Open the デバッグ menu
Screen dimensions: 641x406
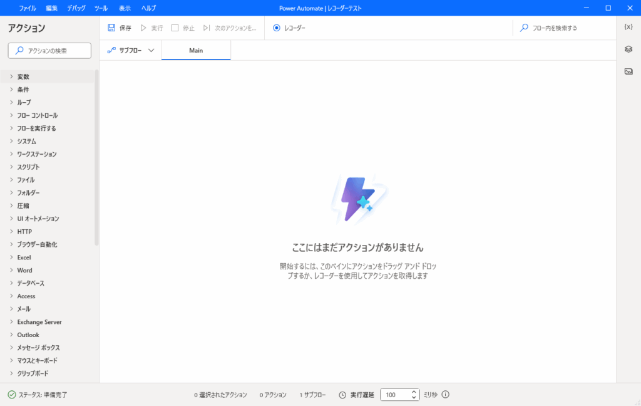pos(76,8)
